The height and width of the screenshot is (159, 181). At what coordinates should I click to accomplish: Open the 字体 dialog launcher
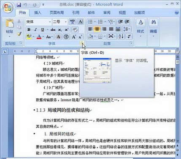(82, 43)
